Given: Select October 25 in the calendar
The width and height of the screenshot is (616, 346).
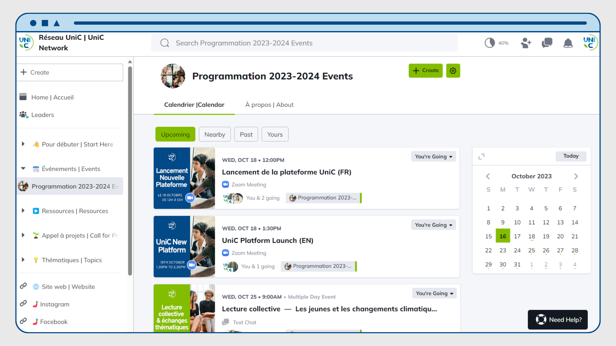Looking at the screenshot, I should click(531, 251).
